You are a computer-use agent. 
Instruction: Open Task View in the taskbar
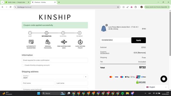click(69, 93)
